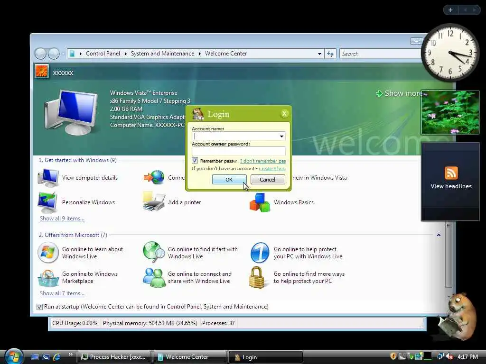Screen dimensions: 486x364
Task: Focus the Account owner password field
Action: pyautogui.click(x=238, y=151)
